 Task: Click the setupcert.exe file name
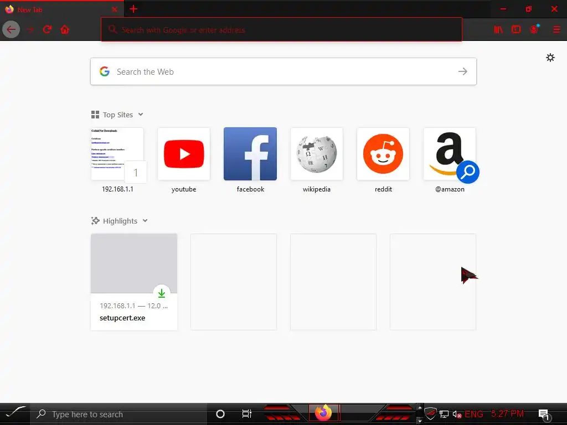pyautogui.click(x=122, y=318)
